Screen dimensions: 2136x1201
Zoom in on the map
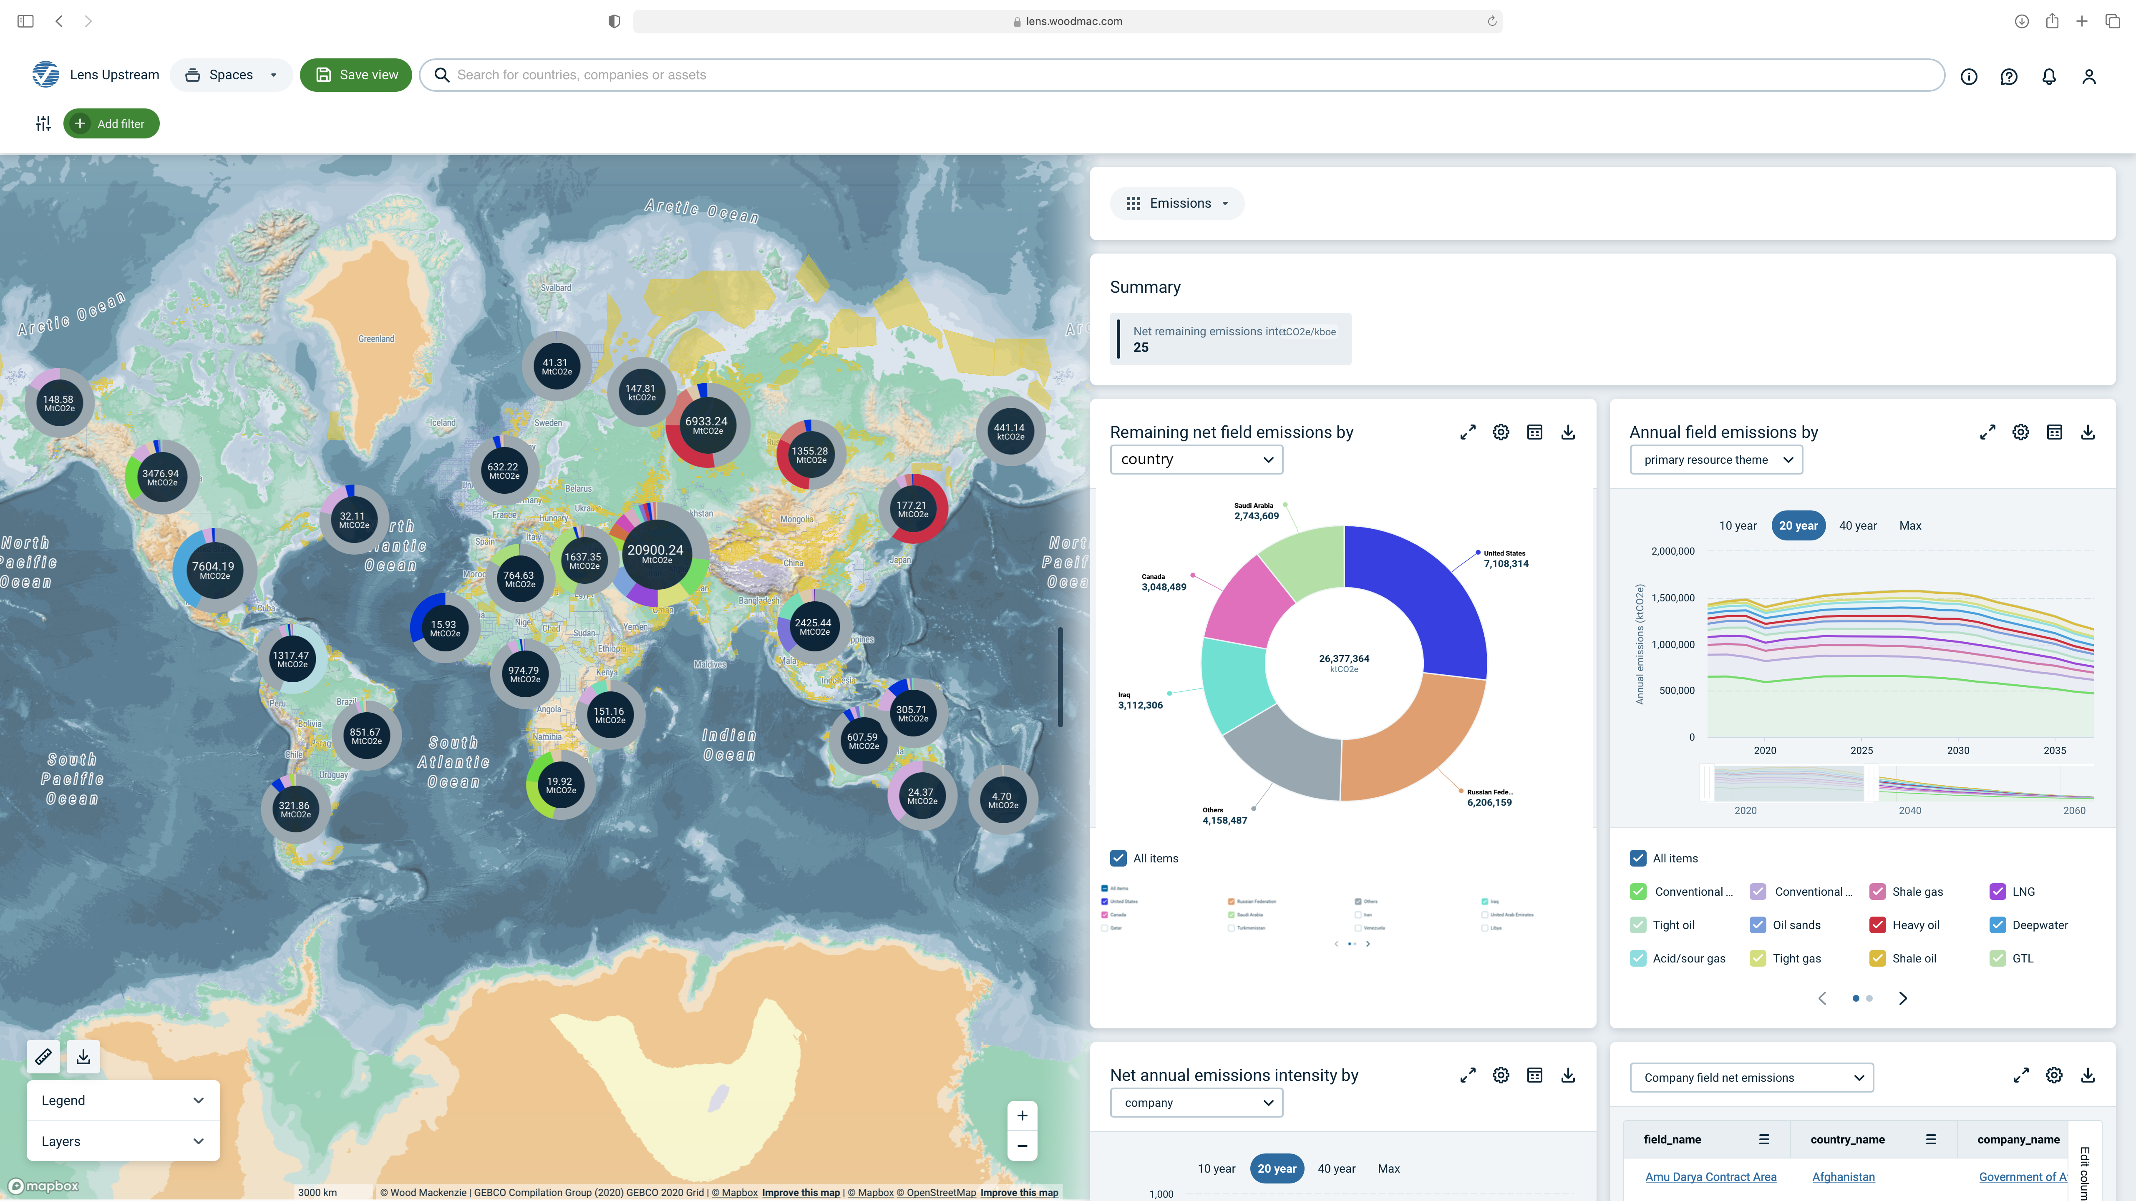(1022, 1116)
